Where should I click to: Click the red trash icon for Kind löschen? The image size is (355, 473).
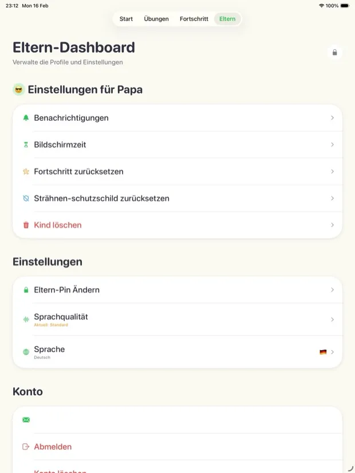26,225
